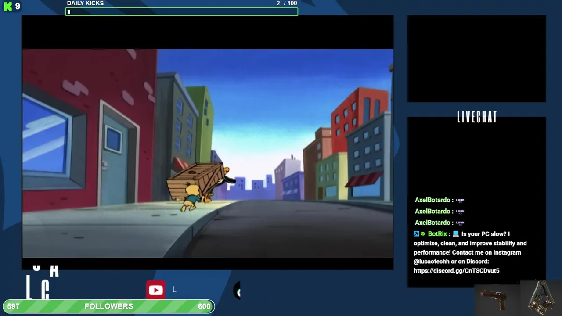Screen dimensions: 562x316
Task: Click the LIVECHAT heading
Action: 477,117
